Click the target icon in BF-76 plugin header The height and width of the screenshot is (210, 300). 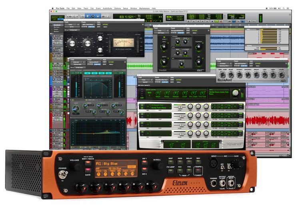pyautogui.click(x=143, y=24)
